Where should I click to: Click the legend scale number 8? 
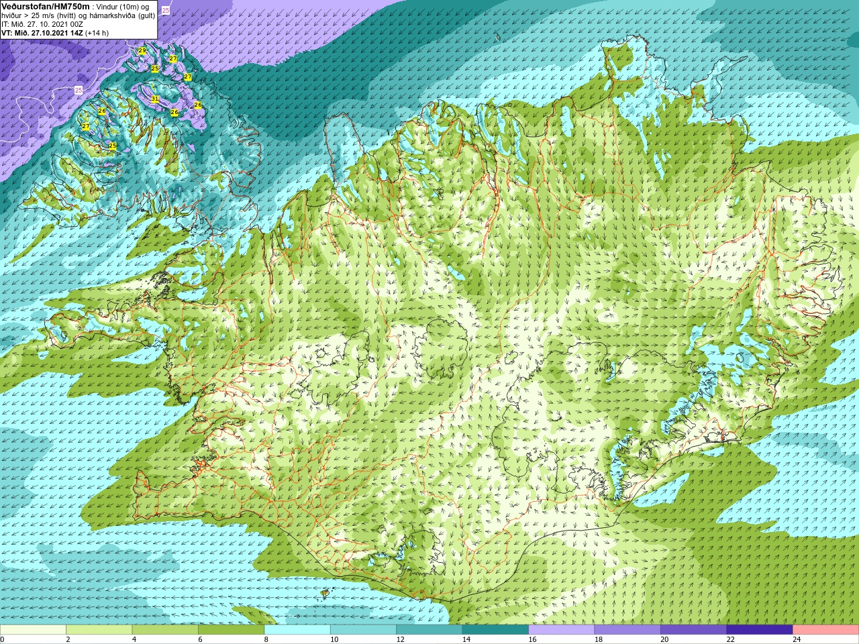point(266,639)
